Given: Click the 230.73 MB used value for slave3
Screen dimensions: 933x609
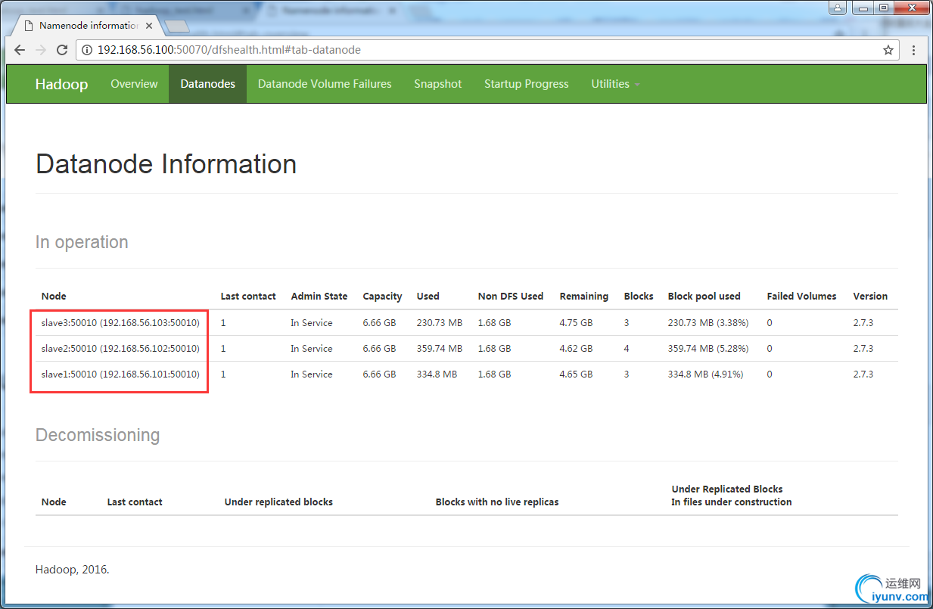Looking at the screenshot, I should pyautogui.click(x=439, y=323).
